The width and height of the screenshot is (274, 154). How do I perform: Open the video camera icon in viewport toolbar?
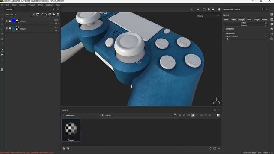(x=213, y=9)
